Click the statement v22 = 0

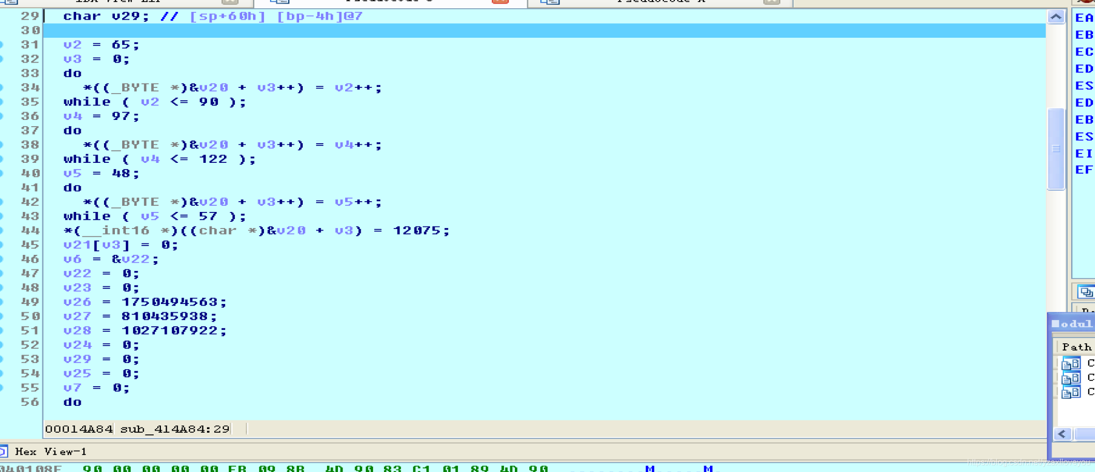101,273
